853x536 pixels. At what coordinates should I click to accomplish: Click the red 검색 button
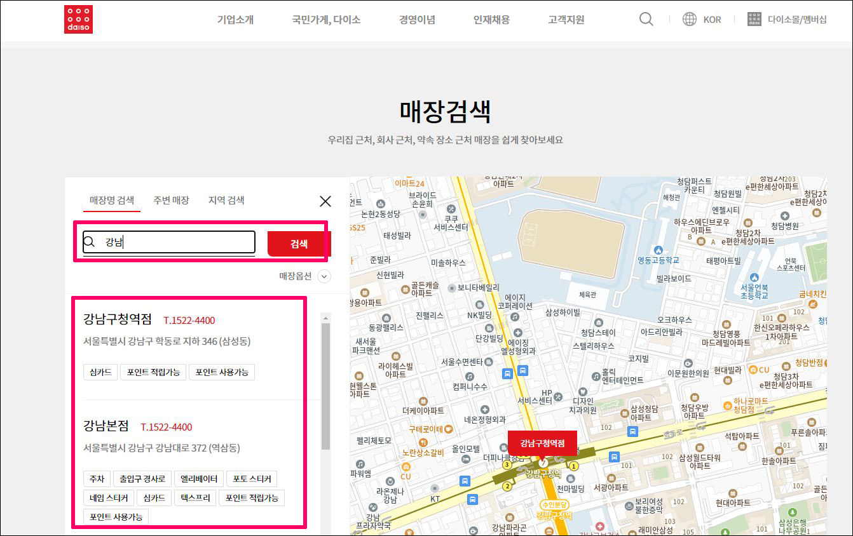point(299,244)
